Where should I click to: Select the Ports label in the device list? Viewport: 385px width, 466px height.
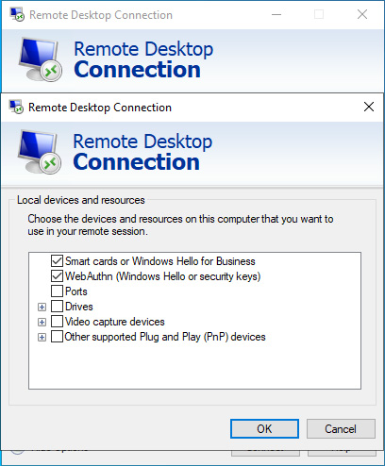(x=76, y=291)
